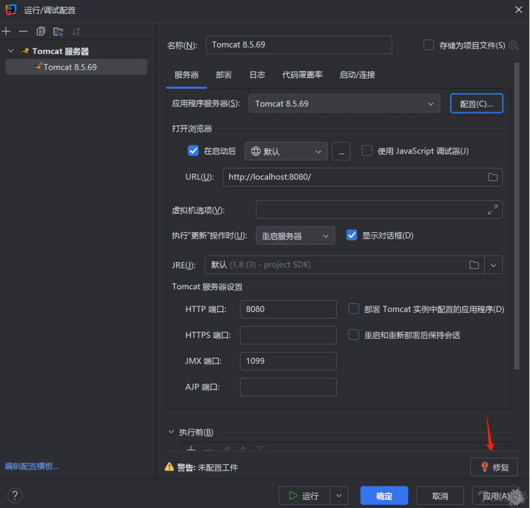Select Tomcat 8.5.69 configuration in tree
The image size is (530, 508).
76,67
